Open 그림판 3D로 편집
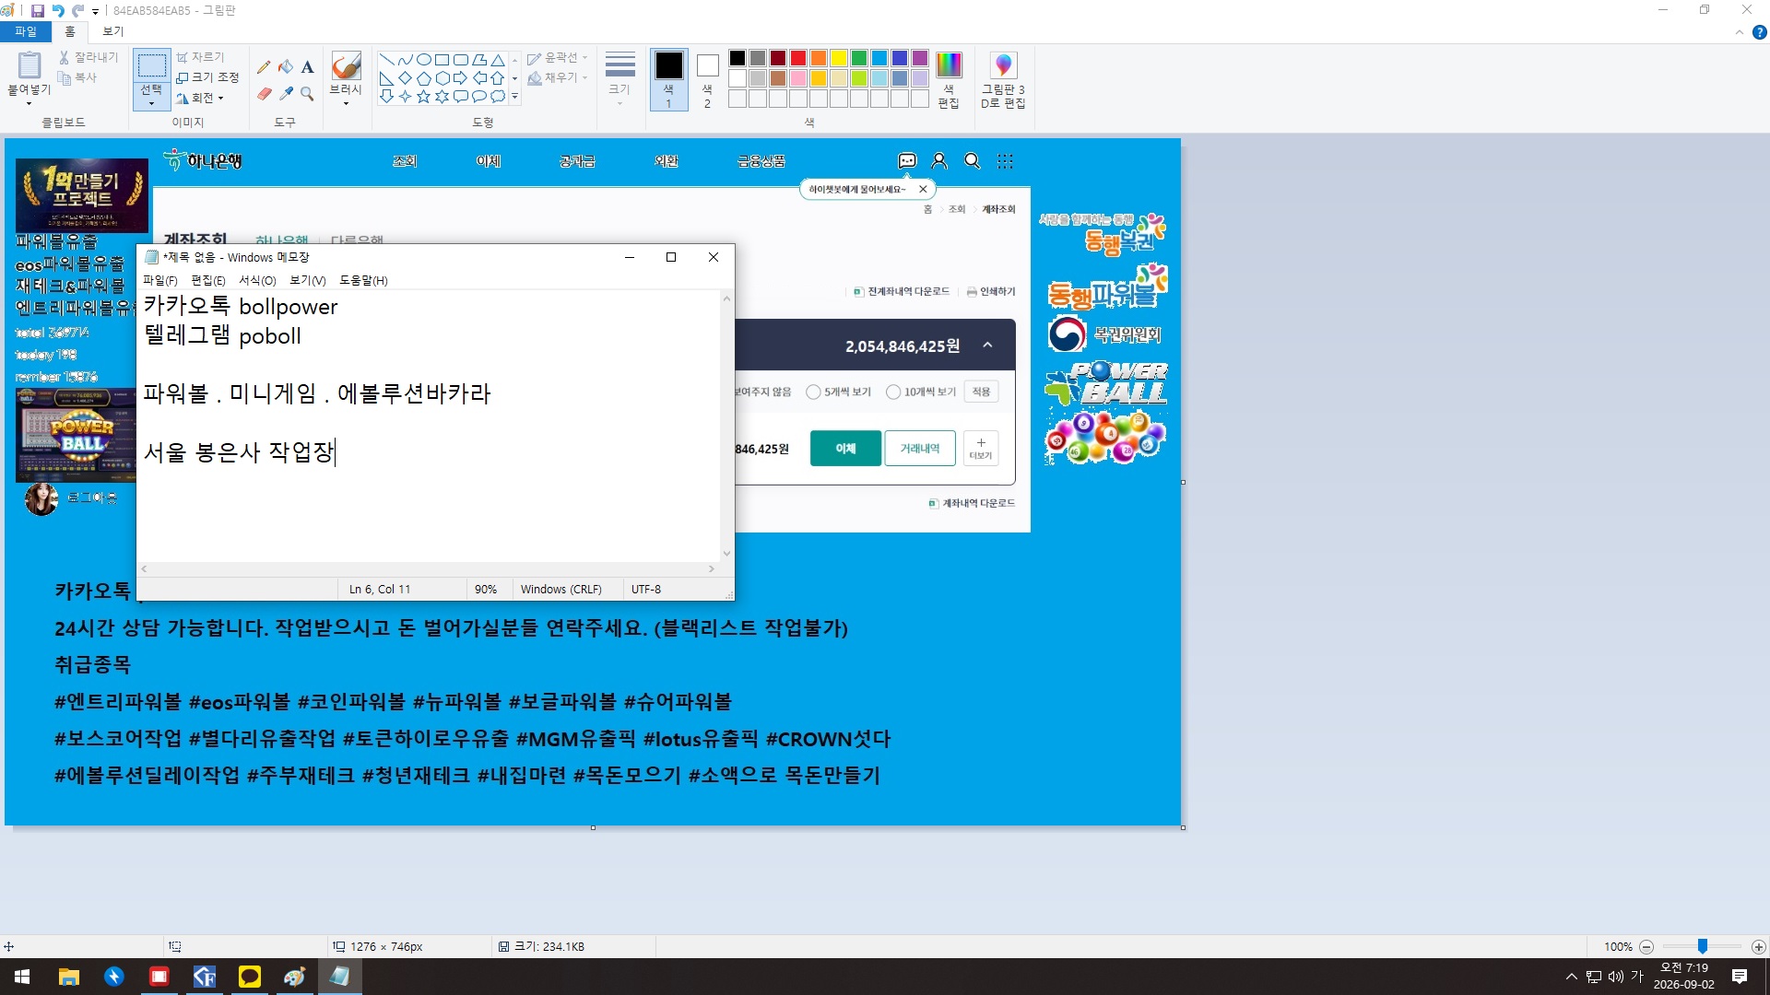The height and width of the screenshot is (995, 1770). [1003, 80]
